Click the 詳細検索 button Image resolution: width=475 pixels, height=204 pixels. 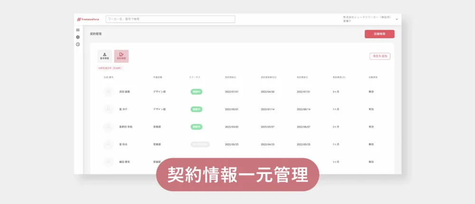click(380, 34)
